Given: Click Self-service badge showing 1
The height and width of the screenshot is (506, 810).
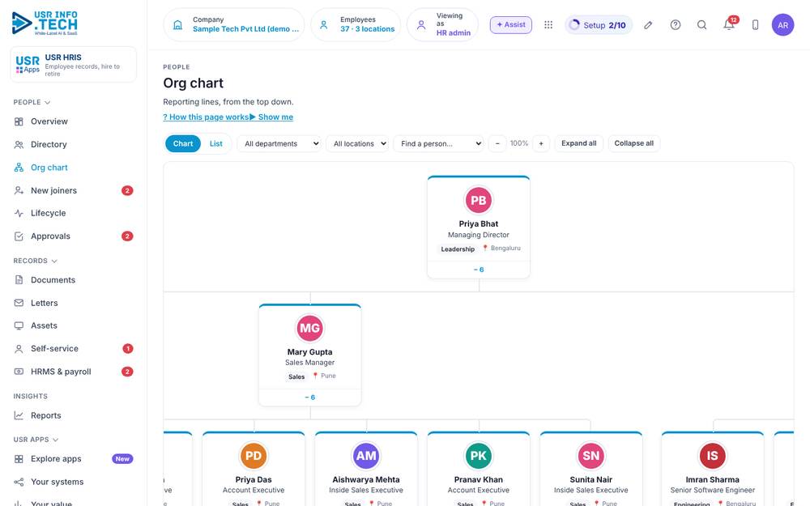Looking at the screenshot, I should pyautogui.click(x=128, y=348).
